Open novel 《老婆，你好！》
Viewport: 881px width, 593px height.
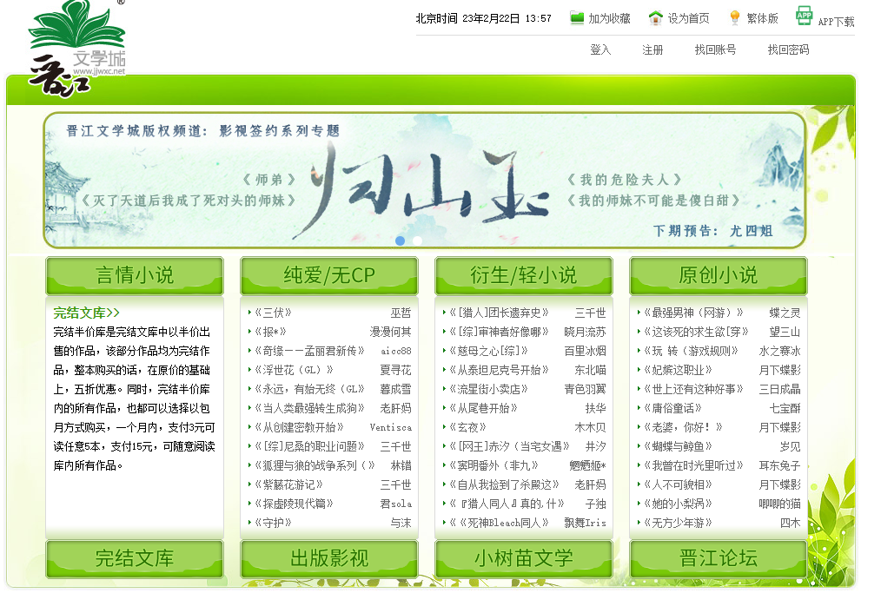click(683, 427)
